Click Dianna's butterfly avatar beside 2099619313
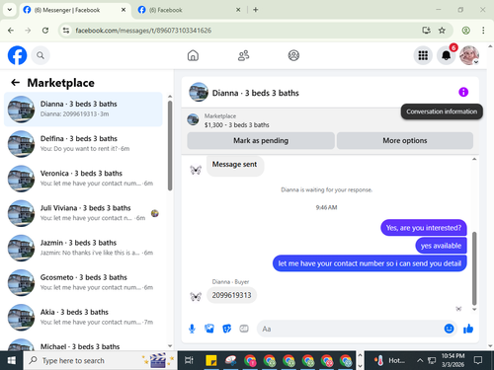Image resolution: width=494 pixels, height=370 pixels. [x=196, y=296]
